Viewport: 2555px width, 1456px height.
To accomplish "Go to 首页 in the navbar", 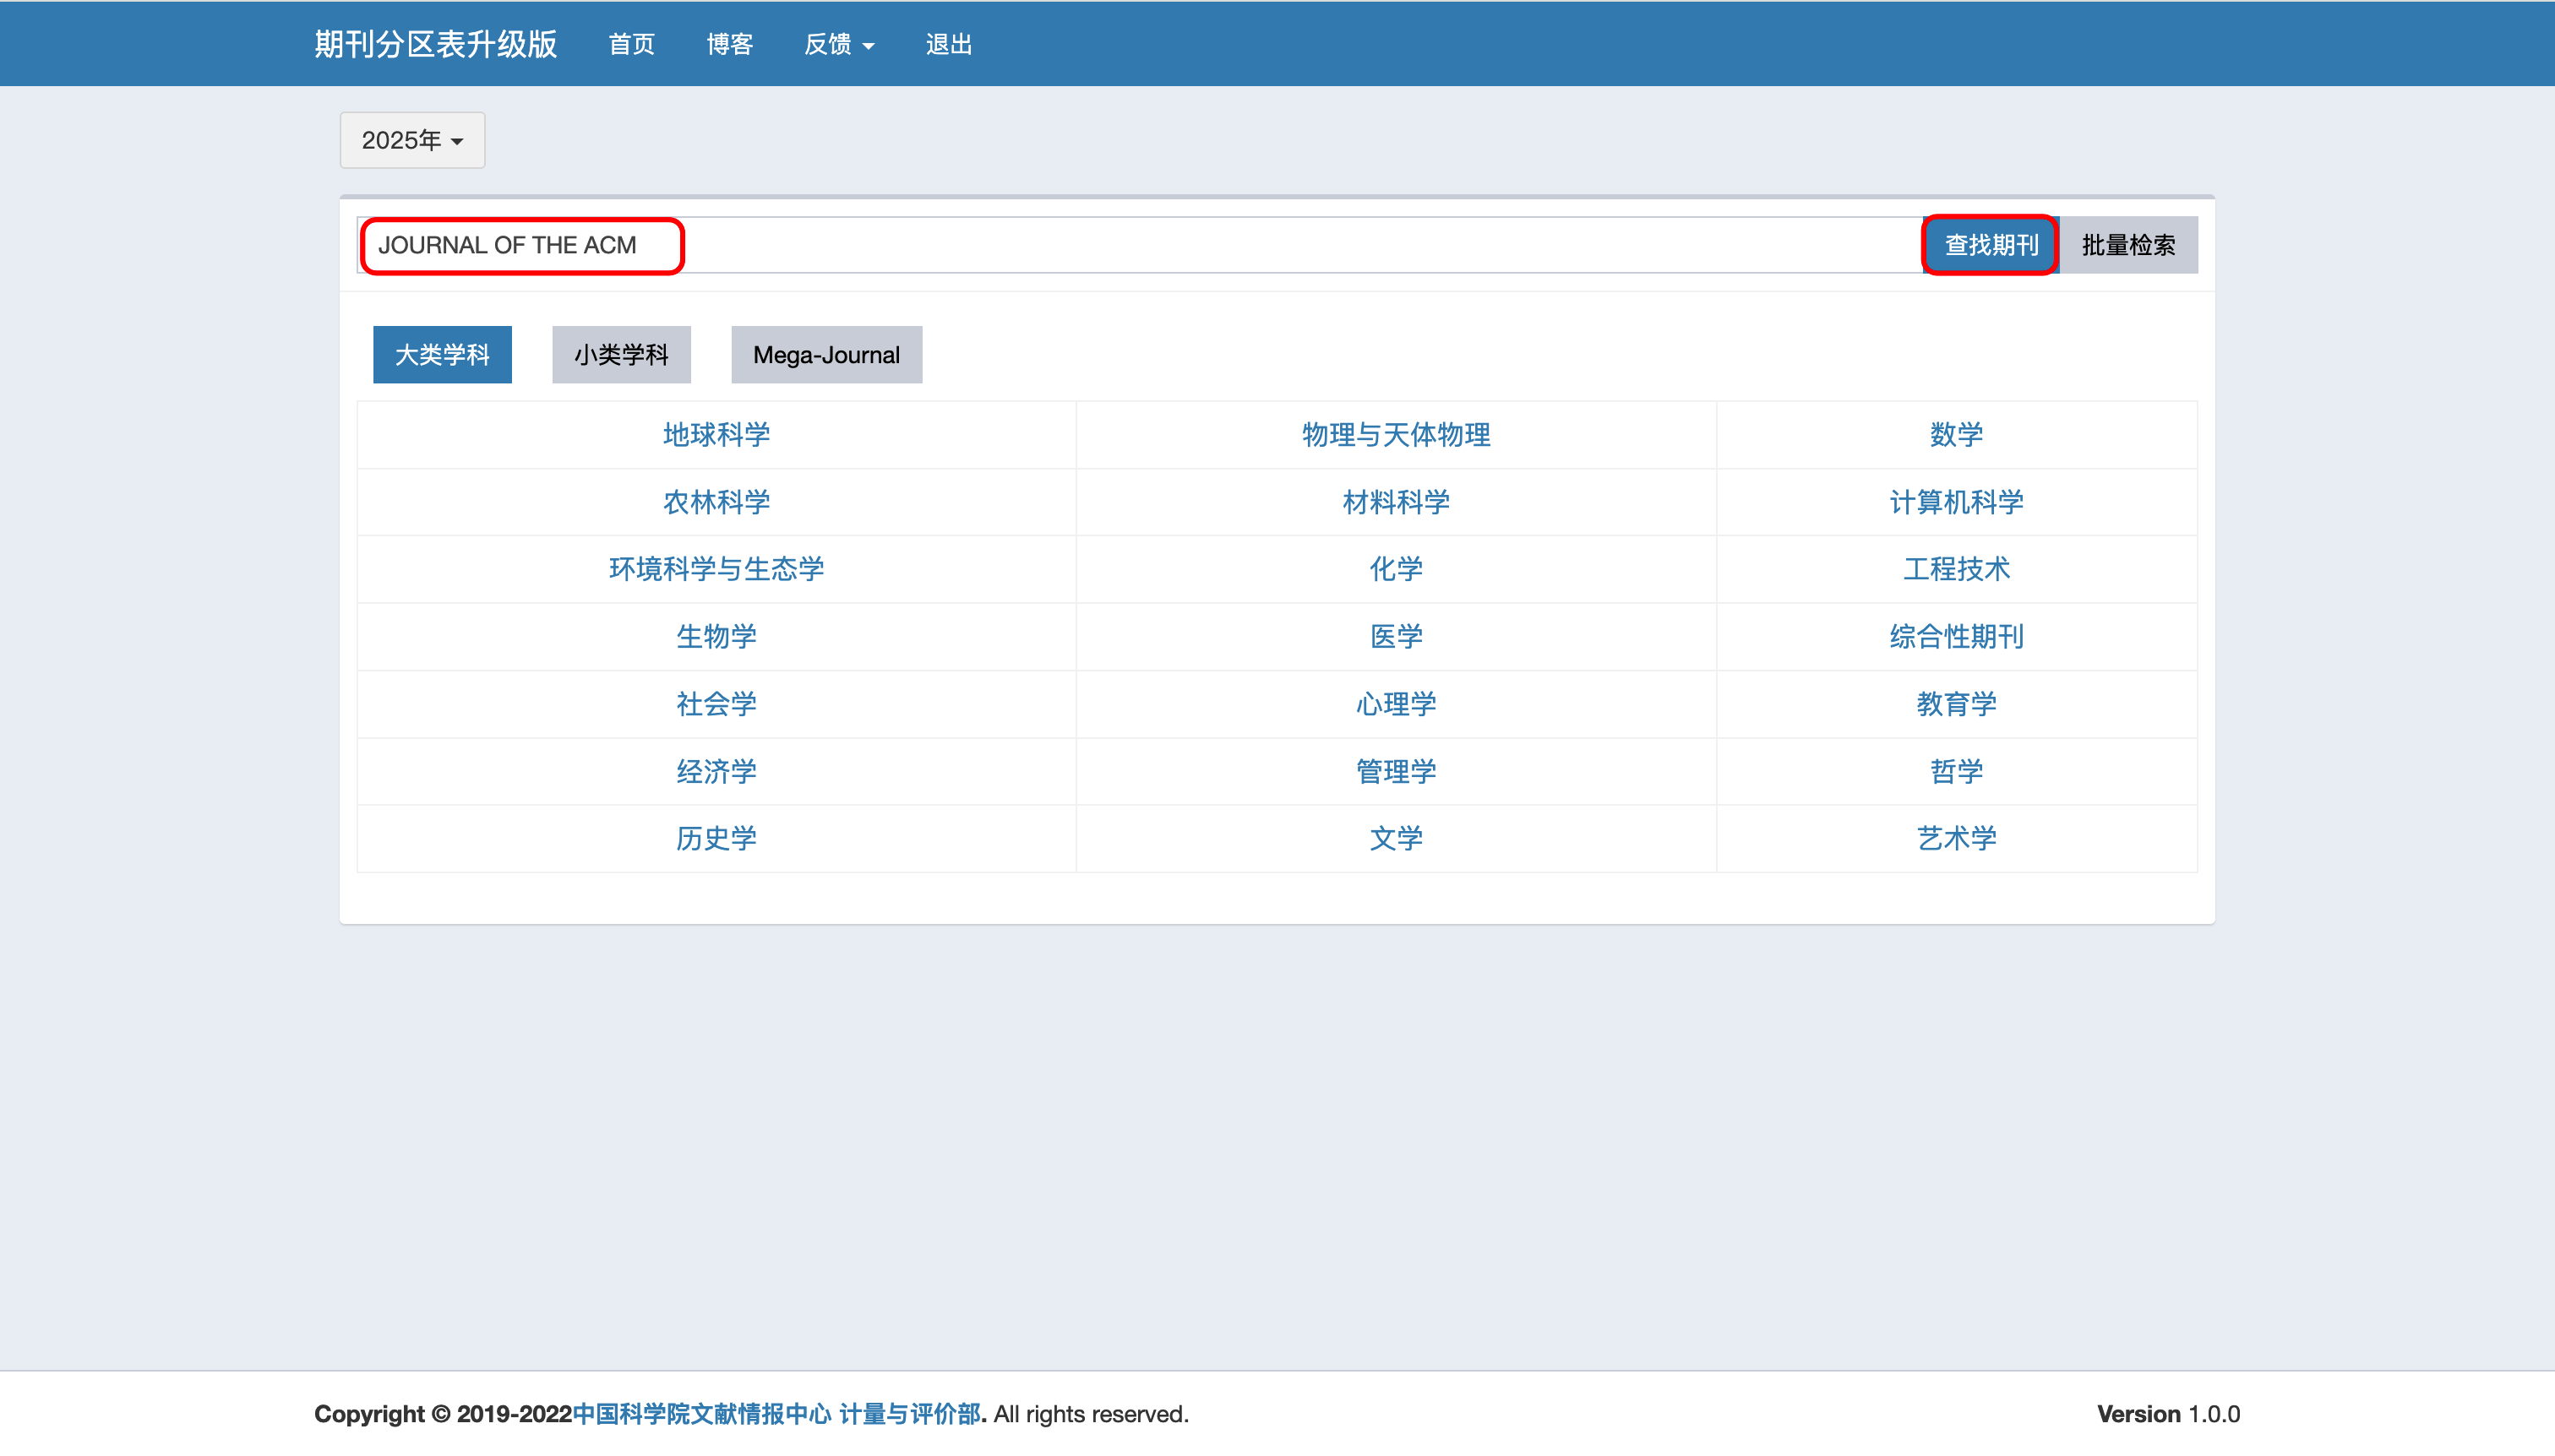I will (631, 44).
